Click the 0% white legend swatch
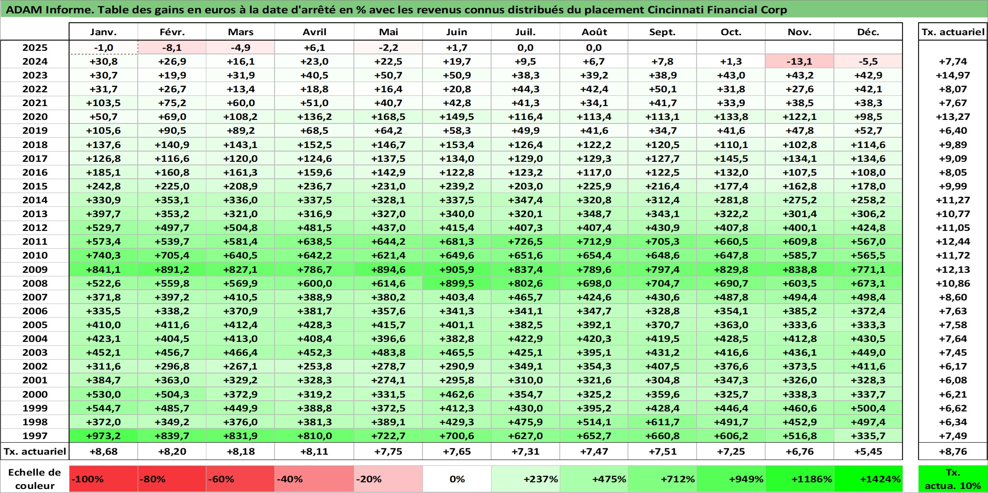The width and height of the screenshot is (988, 493). pyautogui.click(x=457, y=479)
